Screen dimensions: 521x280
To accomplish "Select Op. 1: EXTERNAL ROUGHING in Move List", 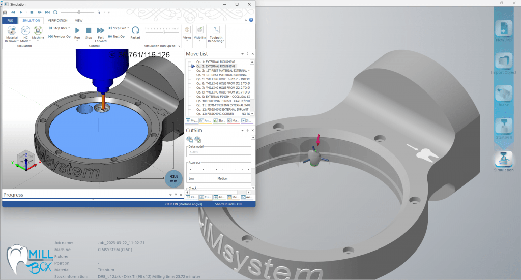I will (x=215, y=61).
